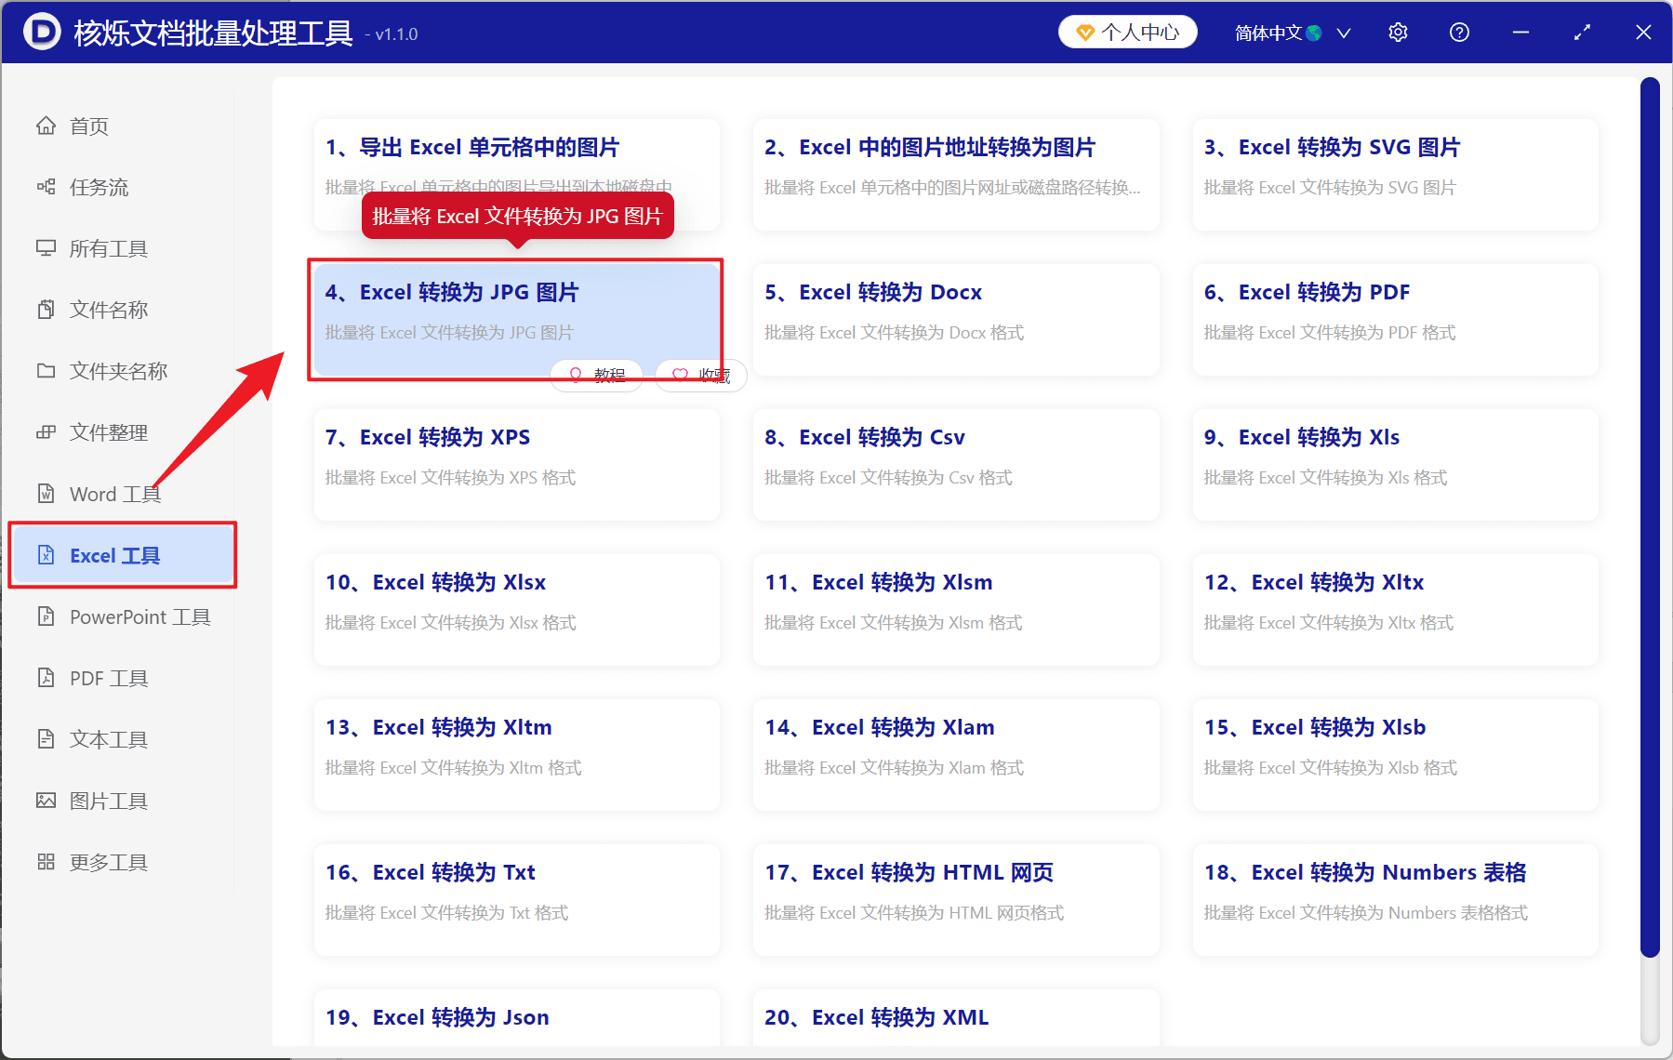Open tool 20 Excel 转换为 XML
1673x1060 pixels.
(x=956, y=1018)
